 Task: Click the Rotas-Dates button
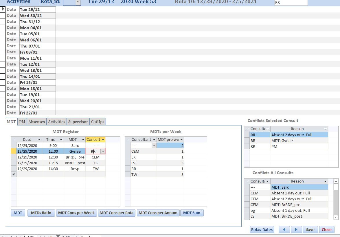click(x=262, y=229)
